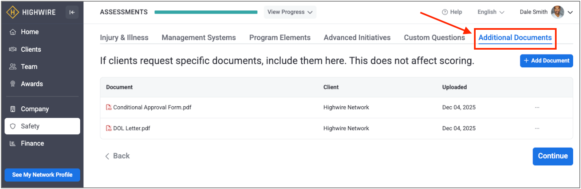Click the Conditional Approval Form PDF icon

[109, 108]
